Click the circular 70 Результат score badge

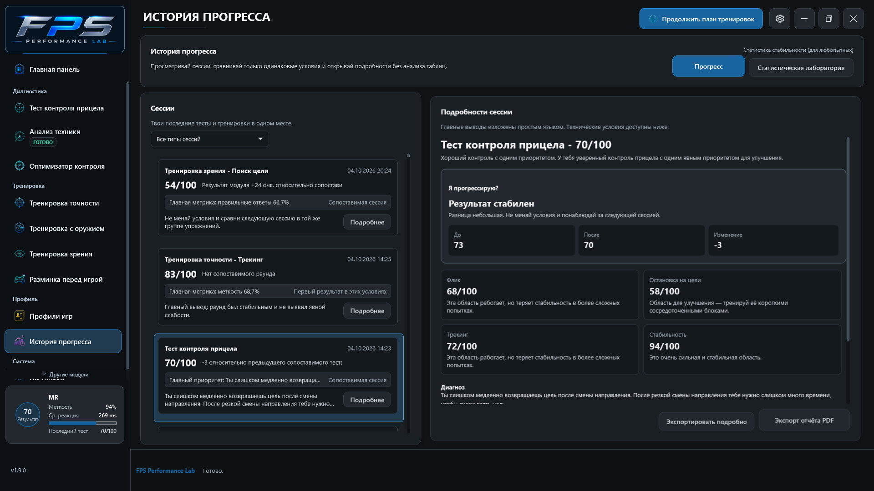point(28,415)
